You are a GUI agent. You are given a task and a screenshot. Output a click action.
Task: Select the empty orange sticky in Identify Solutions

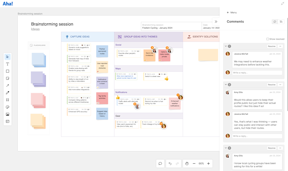(x=208, y=55)
